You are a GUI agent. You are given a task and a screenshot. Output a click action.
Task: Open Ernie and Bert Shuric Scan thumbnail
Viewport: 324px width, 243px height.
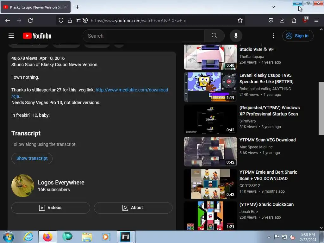tap(210, 184)
